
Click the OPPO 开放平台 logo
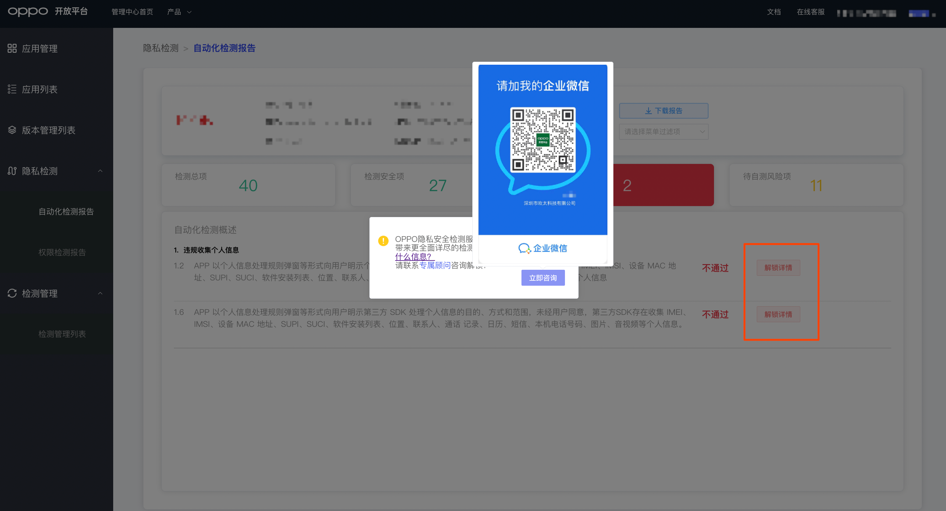click(x=48, y=11)
